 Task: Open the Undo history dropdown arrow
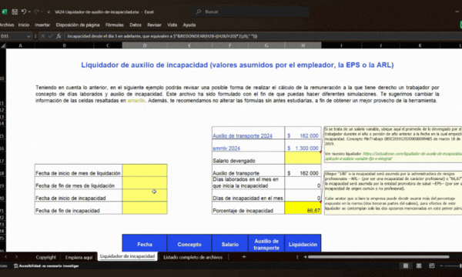coord(29,12)
